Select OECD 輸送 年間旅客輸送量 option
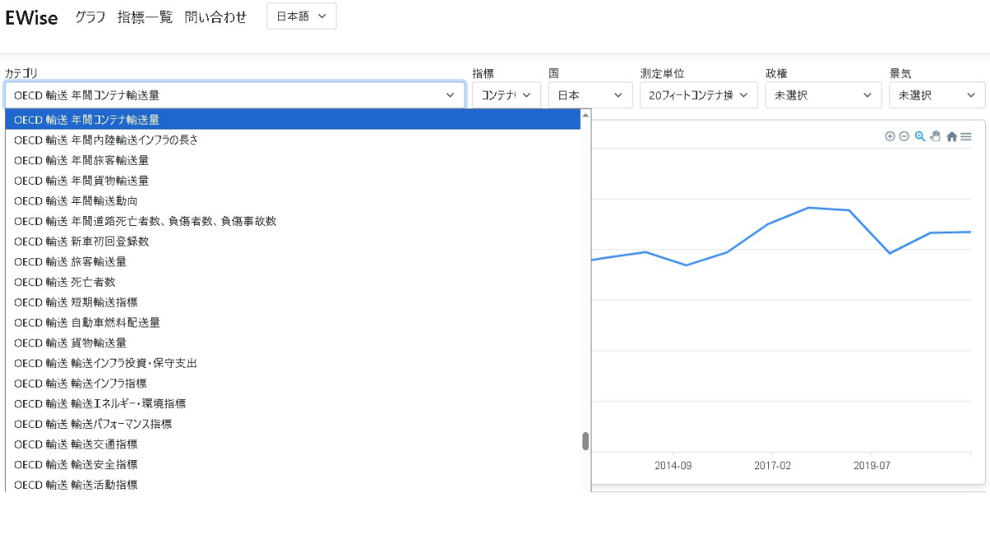This screenshot has height=536, width=990. click(82, 160)
